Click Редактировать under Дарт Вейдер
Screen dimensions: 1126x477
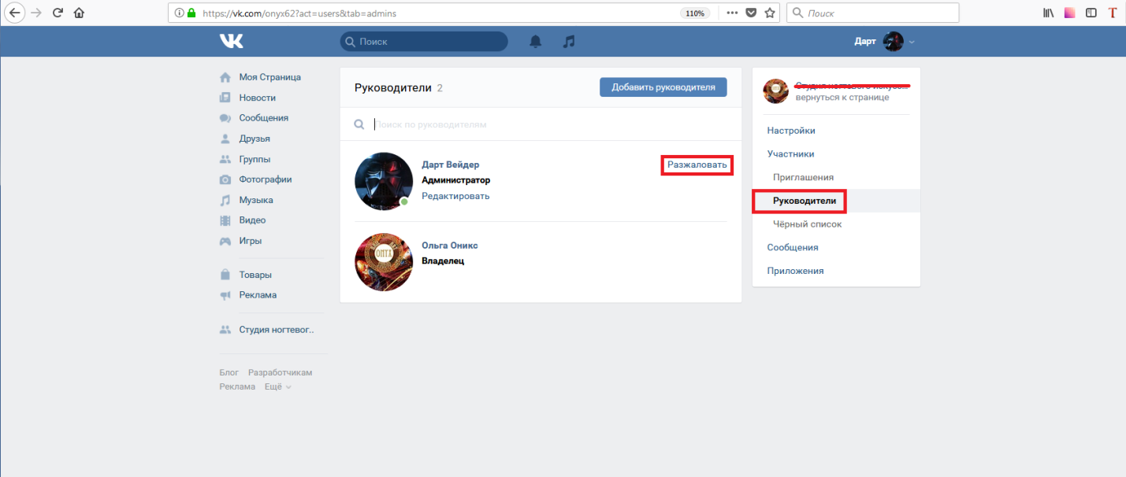tap(455, 196)
